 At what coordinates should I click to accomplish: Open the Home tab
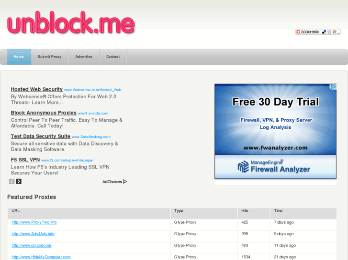(x=19, y=57)
